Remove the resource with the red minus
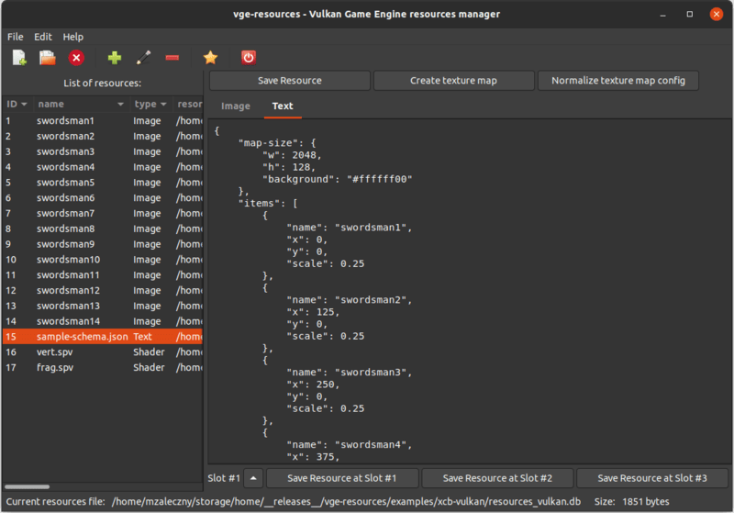This screenshot has width=734, height=513. (172, 58)
